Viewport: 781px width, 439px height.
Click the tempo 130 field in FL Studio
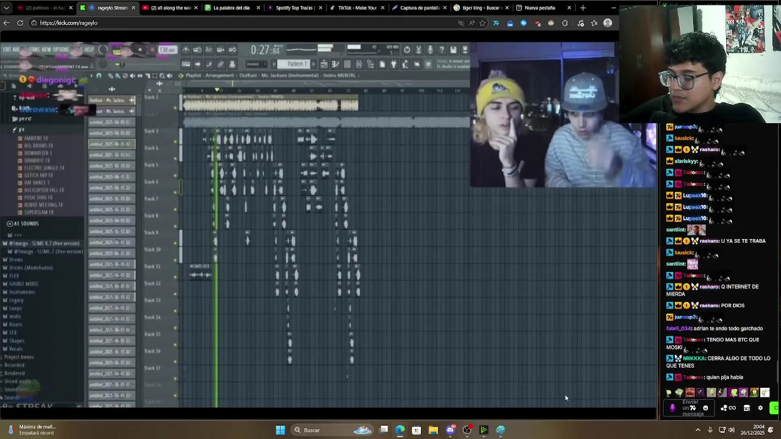pos(167,49)
